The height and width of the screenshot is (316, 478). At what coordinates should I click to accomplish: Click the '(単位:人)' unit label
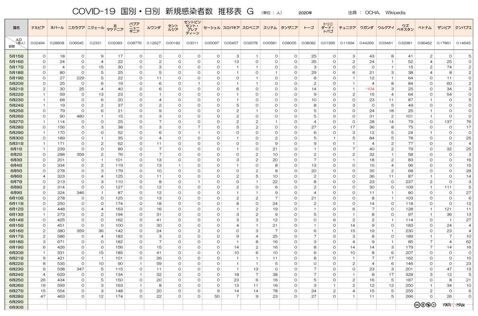coord(272,13)
